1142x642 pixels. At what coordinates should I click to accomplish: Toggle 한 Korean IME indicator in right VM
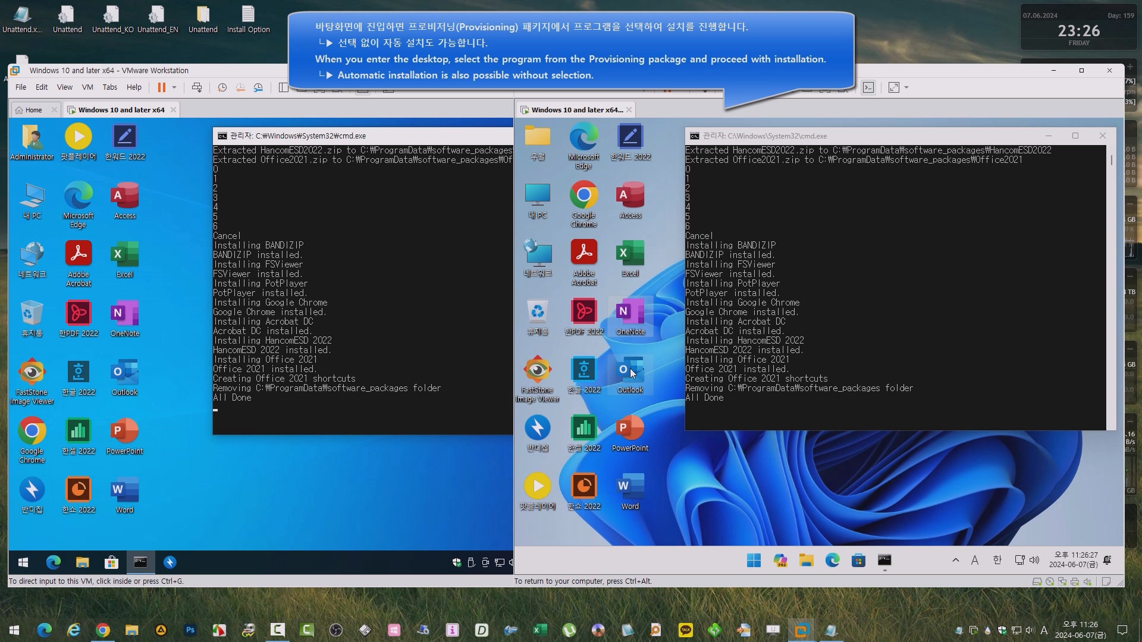pyautogui.click(x=997, y=560)
